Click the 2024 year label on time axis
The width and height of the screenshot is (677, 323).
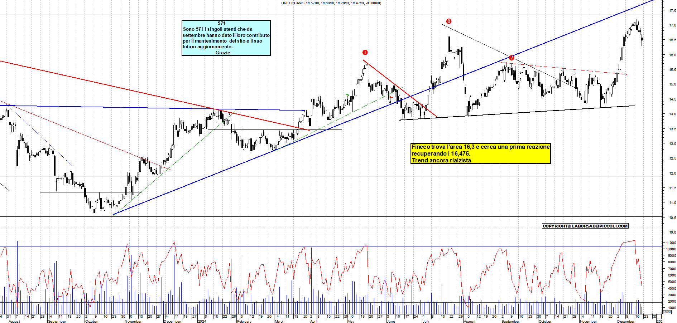[x=202, y=321]
